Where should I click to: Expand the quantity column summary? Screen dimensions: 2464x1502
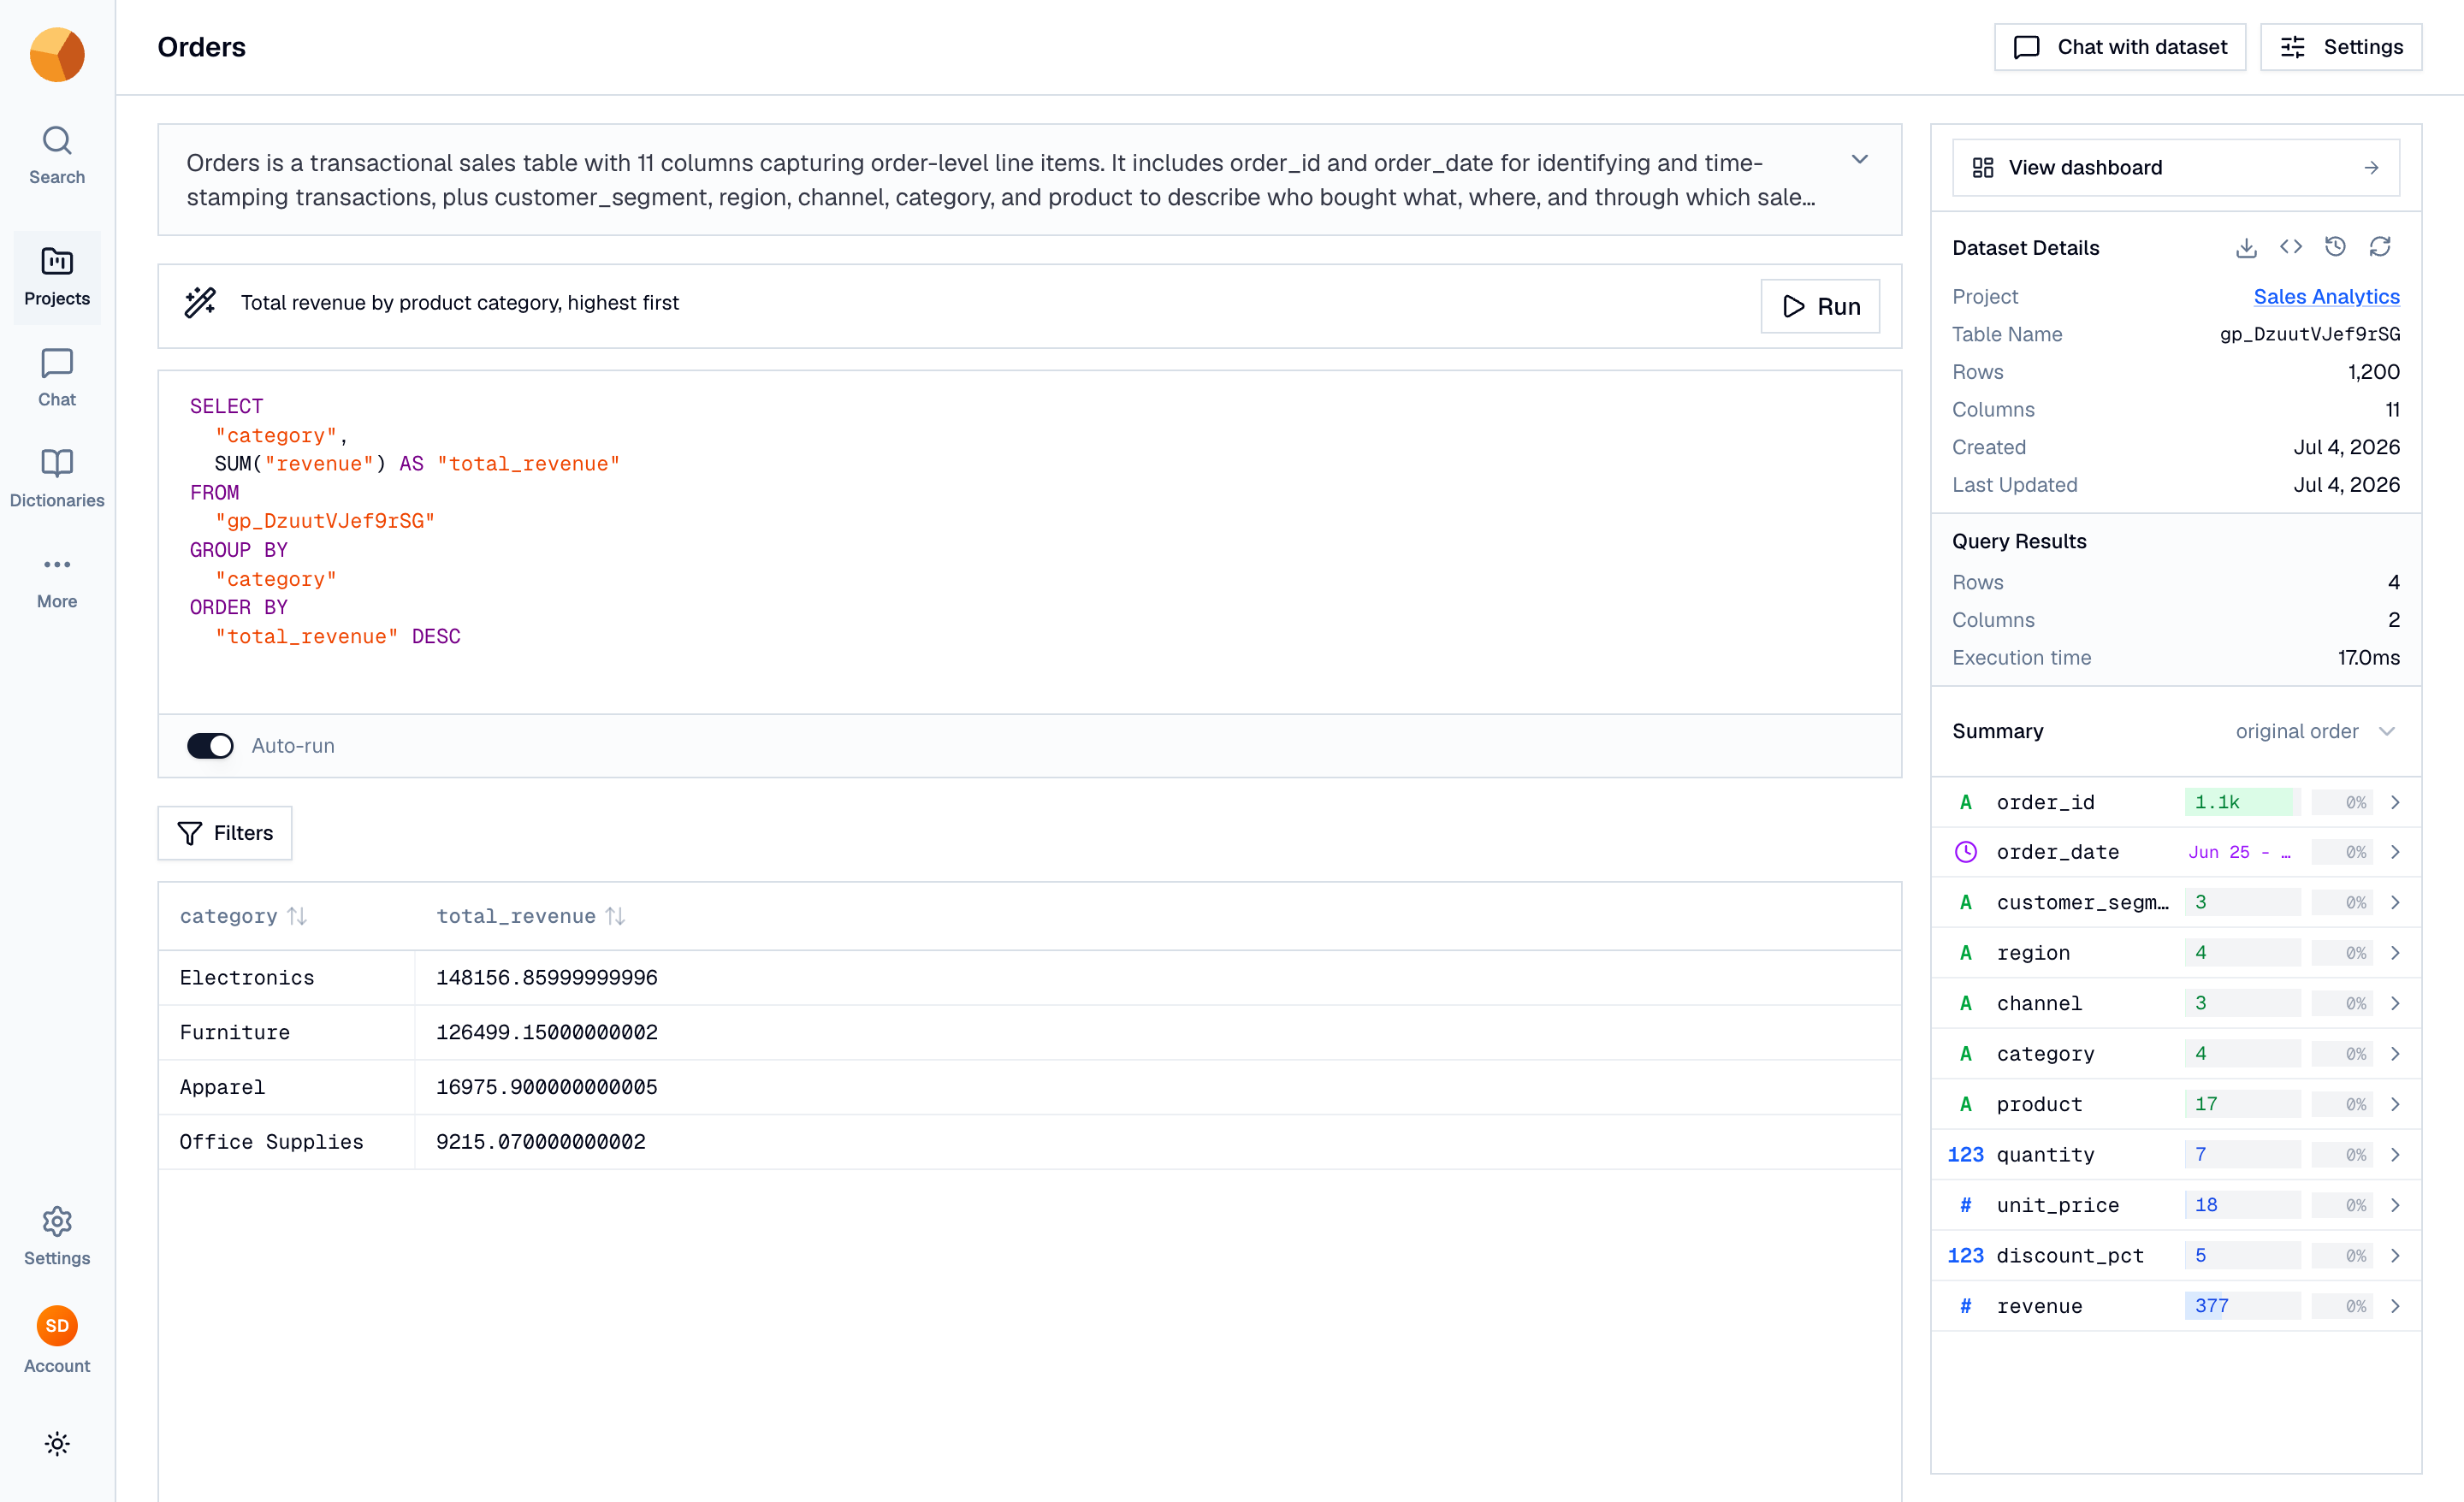(x=2395, y=1155)
